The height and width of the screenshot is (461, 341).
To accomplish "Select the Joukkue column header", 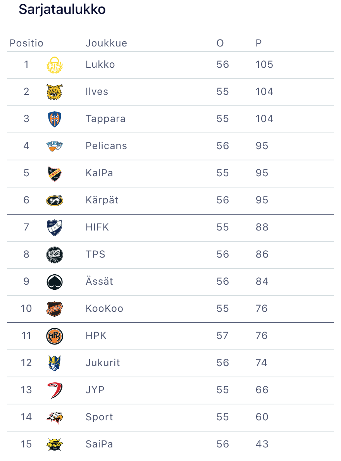I will click(x=106, y=43).
